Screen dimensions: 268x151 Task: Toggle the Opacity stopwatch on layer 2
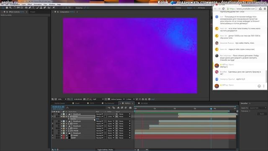click(69, 119)
